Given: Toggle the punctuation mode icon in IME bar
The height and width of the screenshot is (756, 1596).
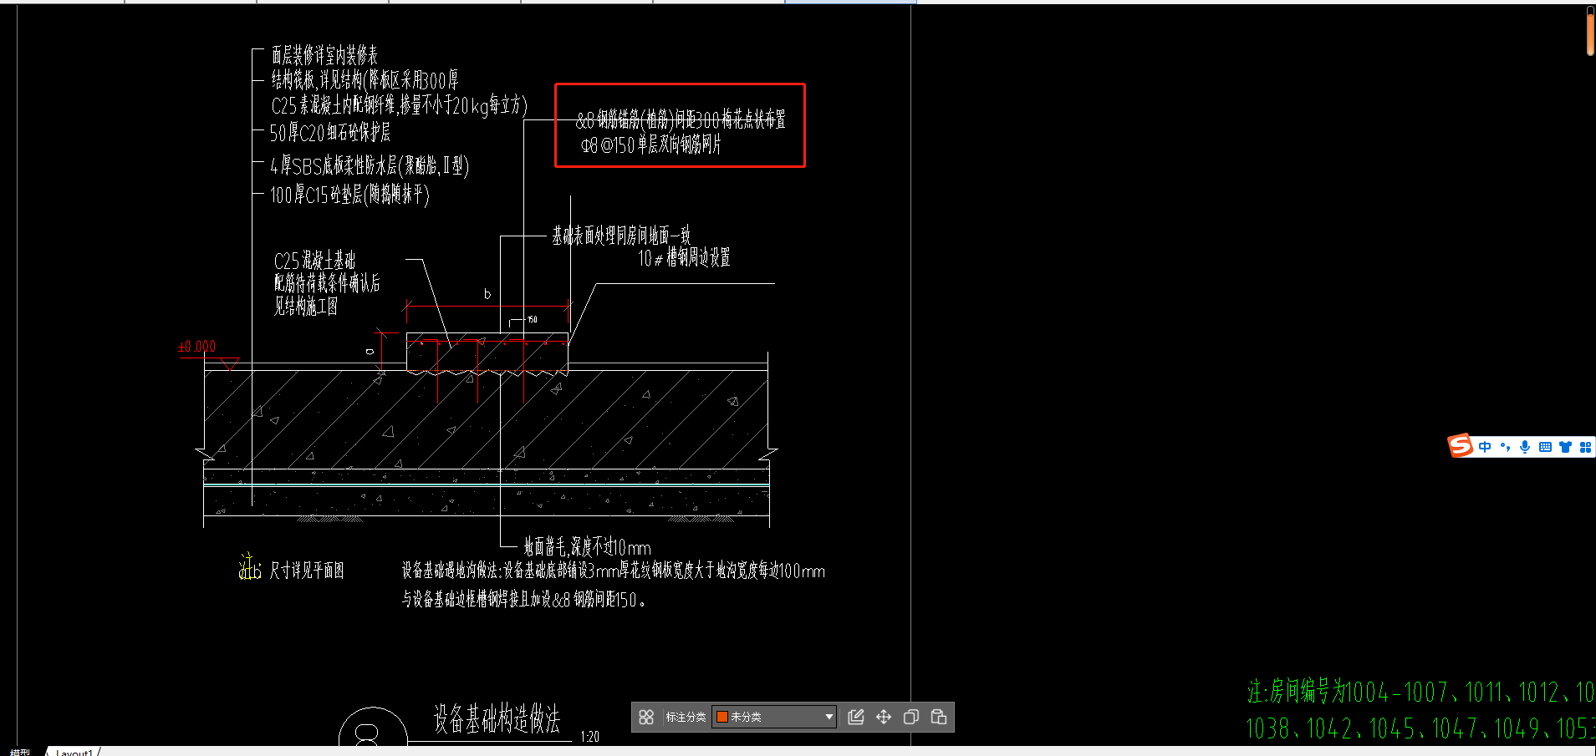Looking at the screenshot, I should pos(1505,447).
